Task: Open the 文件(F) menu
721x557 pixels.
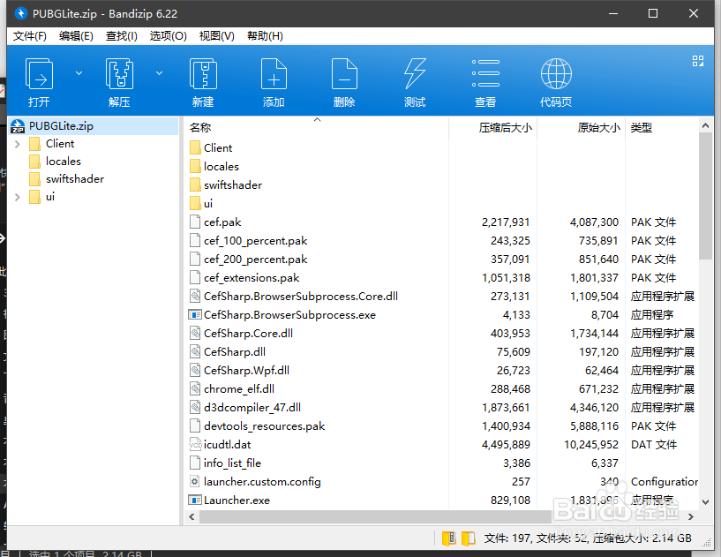Action: pyautogui.click(x=29, y=36)
